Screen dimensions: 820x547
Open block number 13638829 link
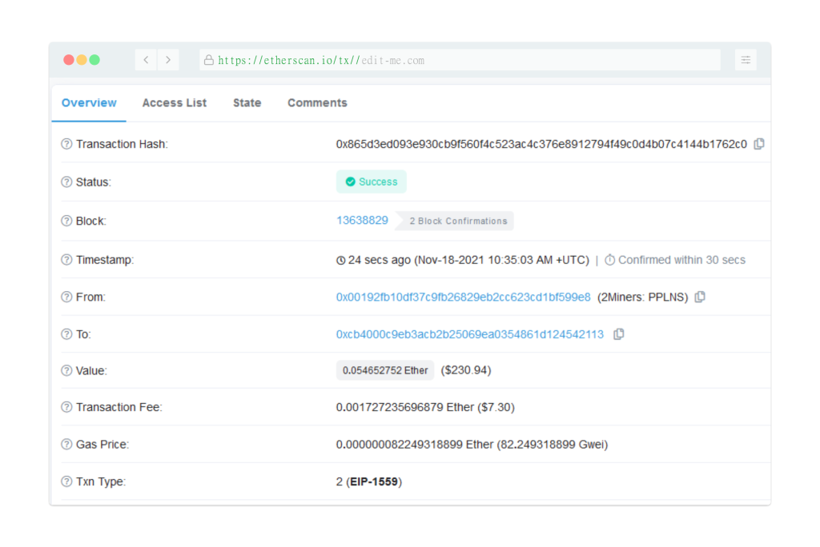pos(362,220)
